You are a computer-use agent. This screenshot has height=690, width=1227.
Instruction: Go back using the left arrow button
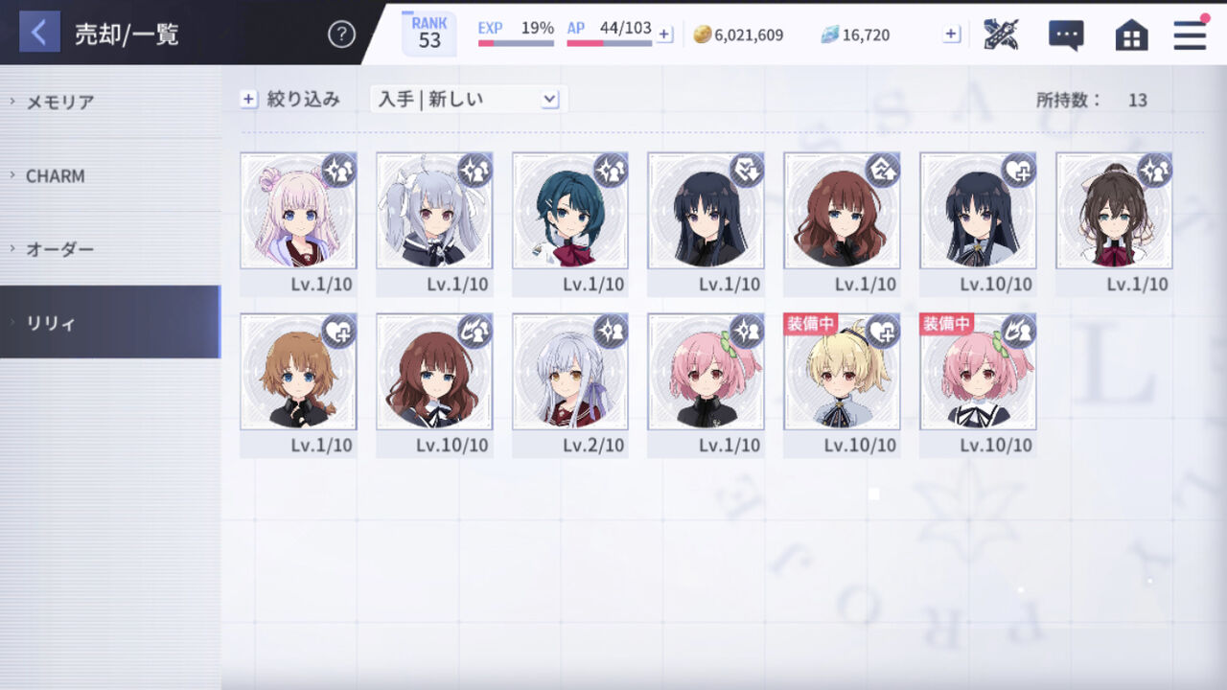click(39, 33)
